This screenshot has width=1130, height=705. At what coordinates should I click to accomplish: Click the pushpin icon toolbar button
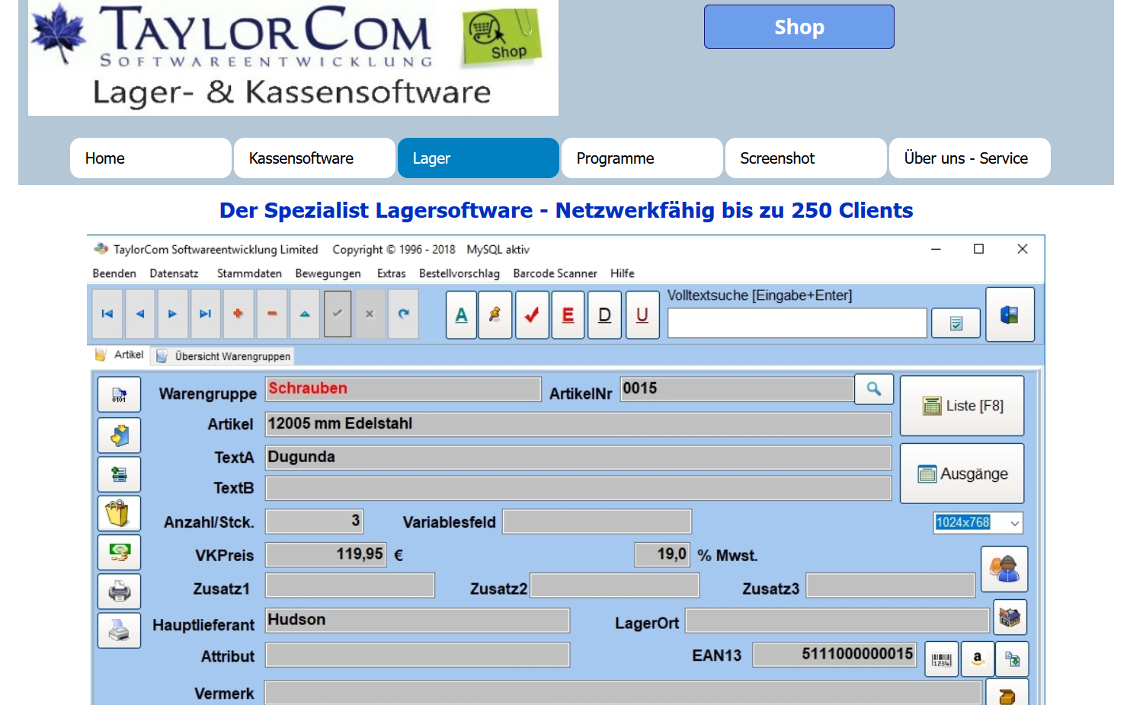coord(495,315)
